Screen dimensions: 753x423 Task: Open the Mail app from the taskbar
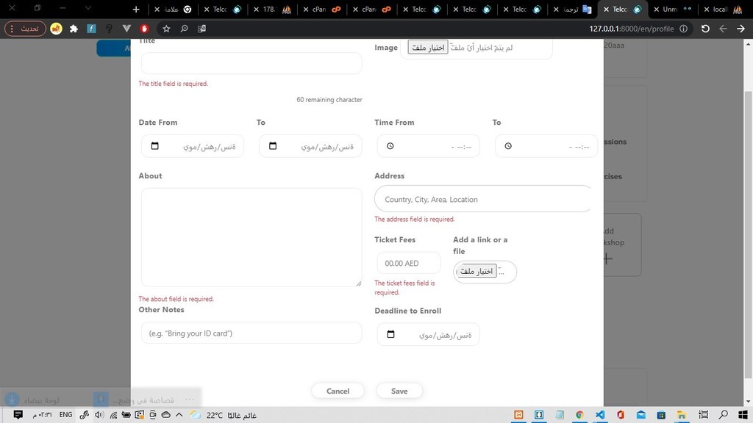641,414
